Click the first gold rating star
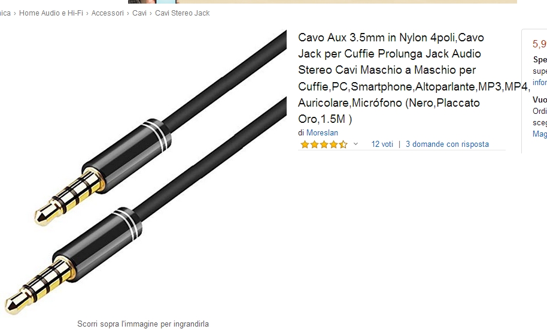Image resolution: width=547 pixels, height=329 pixels. 305,144
